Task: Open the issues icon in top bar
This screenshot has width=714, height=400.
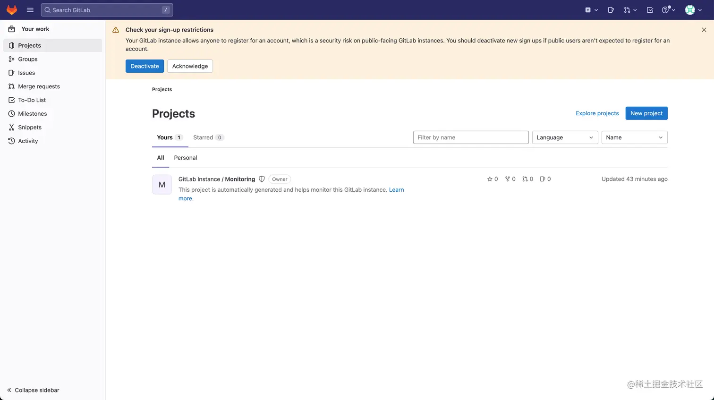Action: (611, 10)
